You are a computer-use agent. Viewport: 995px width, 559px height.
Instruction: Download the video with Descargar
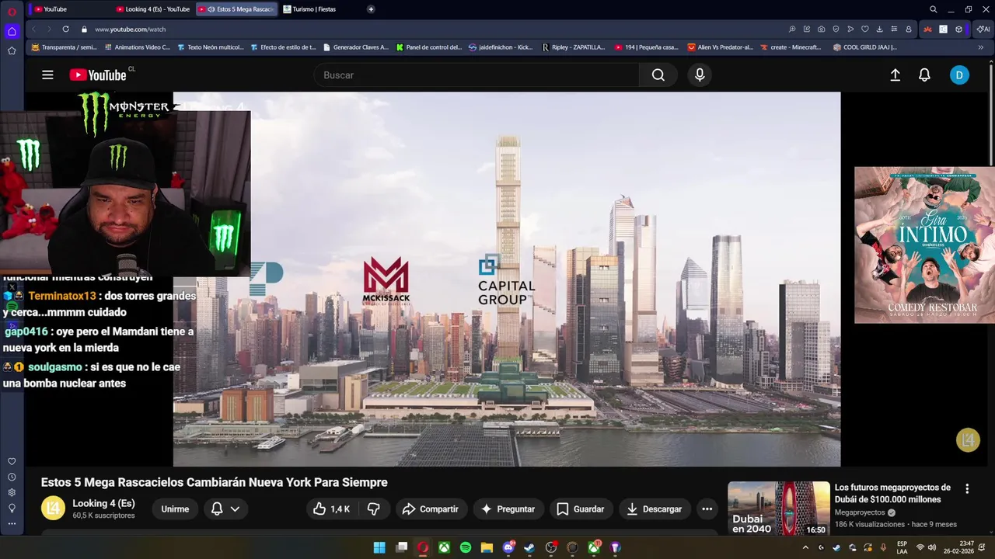click(x=655, y=509)
